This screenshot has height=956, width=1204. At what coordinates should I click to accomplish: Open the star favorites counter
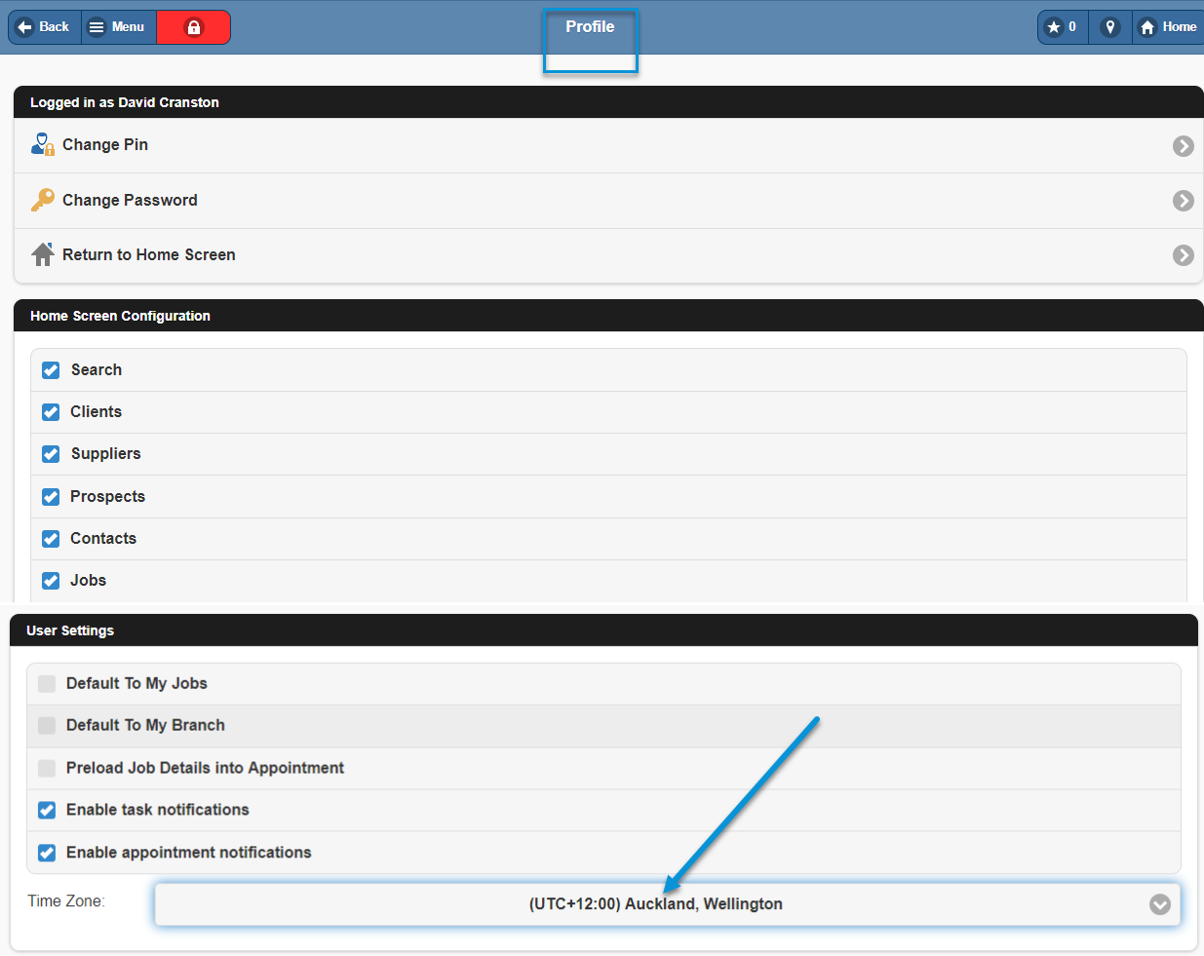pos(1063,27)
